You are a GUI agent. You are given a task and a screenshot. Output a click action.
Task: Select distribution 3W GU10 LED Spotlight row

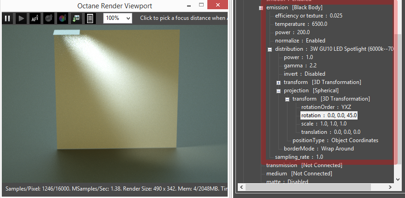coord(334,49)
